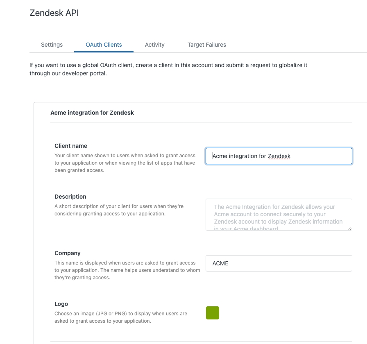
Task: Click the green logo image square
Action: (213, 313)
